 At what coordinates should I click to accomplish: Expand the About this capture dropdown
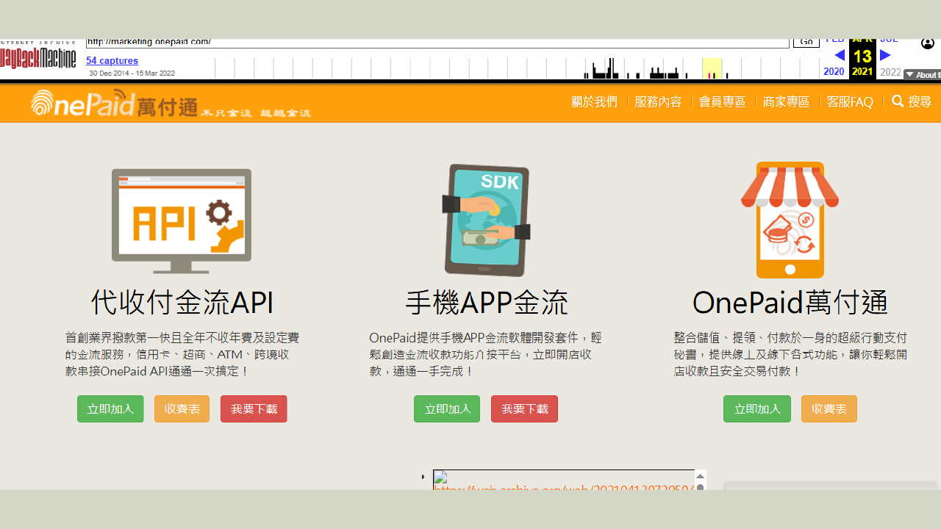tap(922, 75)
